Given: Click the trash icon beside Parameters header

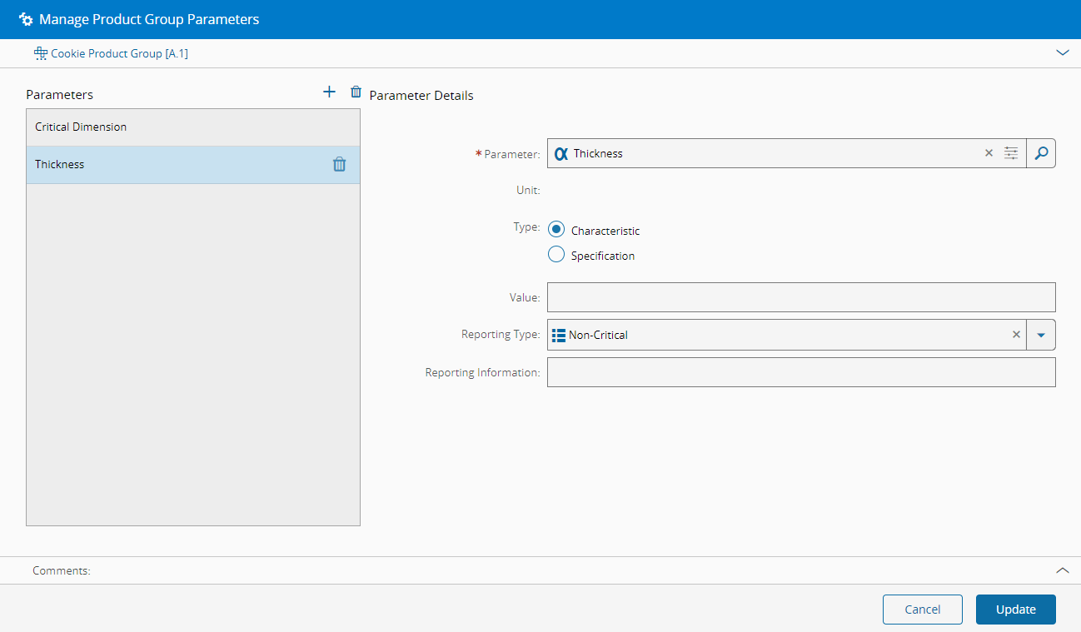Looking at the screenshot, I should (x=356, y=92).
